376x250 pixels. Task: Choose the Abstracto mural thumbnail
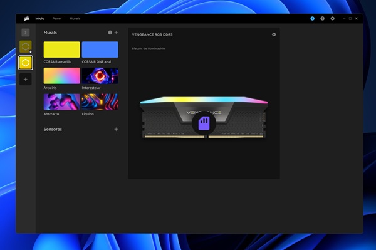61,102
